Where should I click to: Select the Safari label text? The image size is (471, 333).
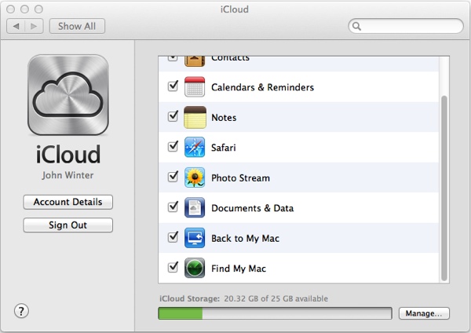224,148
